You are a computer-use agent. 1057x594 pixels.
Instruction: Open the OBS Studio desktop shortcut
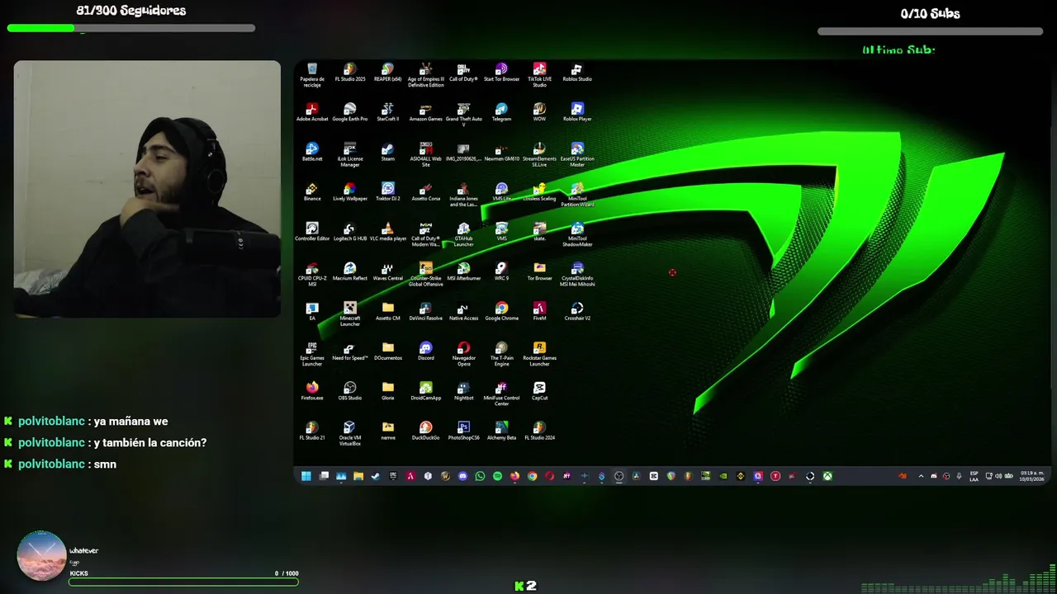point(350,390)
